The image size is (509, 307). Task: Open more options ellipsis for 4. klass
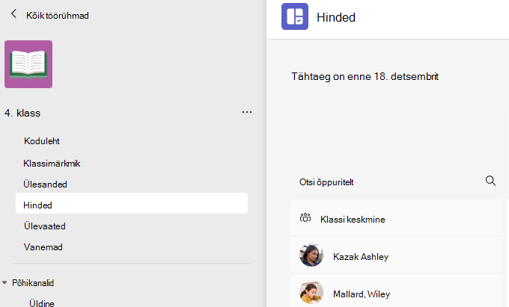click(x=247, y=112)
